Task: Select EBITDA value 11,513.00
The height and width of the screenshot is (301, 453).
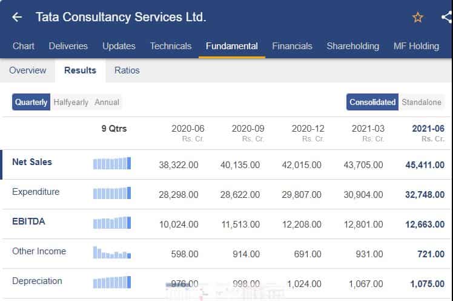Action: coord(240,225)
